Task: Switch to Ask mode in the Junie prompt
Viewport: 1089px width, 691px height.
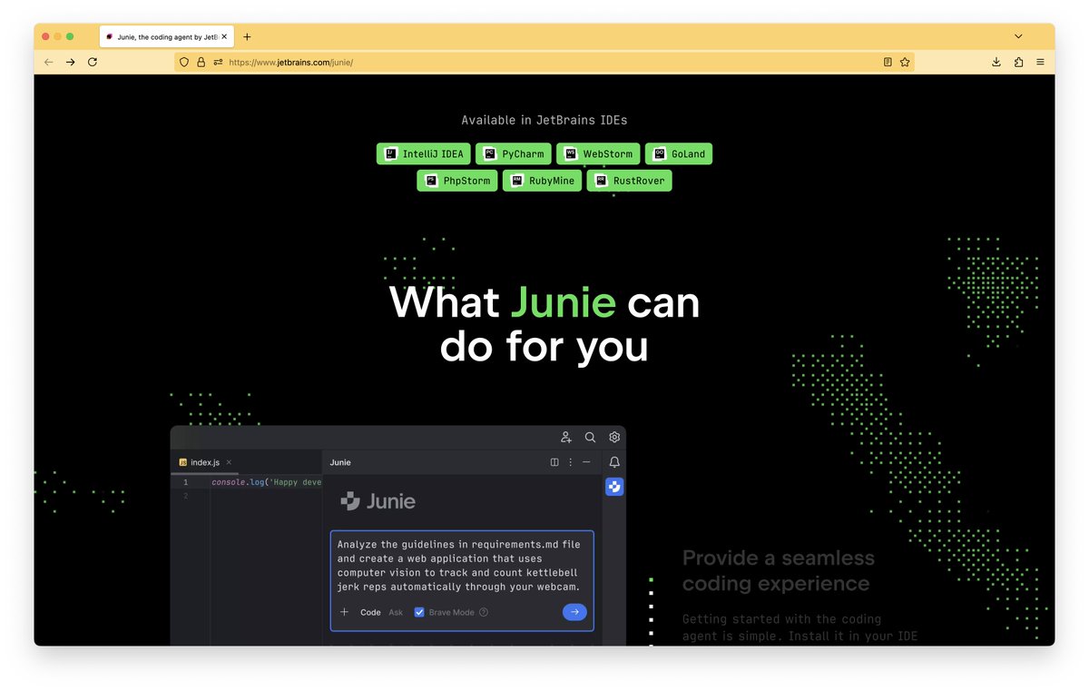Action: click(396, 612)
